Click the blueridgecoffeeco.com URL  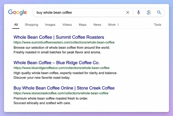coord(61,68)
